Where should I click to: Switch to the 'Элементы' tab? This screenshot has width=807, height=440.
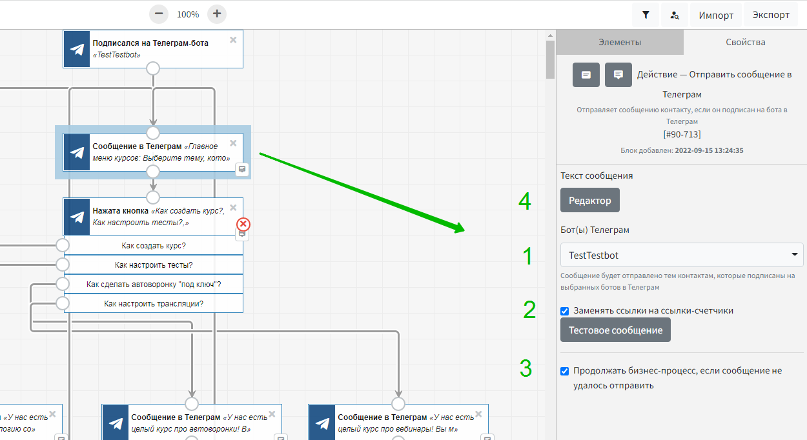619,43
